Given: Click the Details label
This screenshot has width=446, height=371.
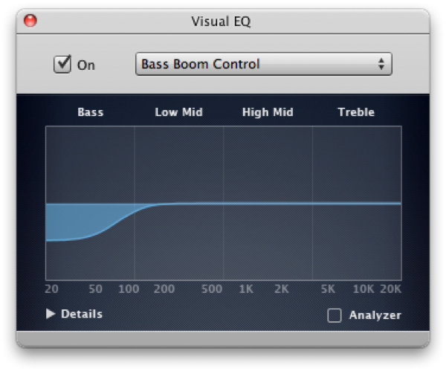Looking at the screenshot, I should [82, 314].
